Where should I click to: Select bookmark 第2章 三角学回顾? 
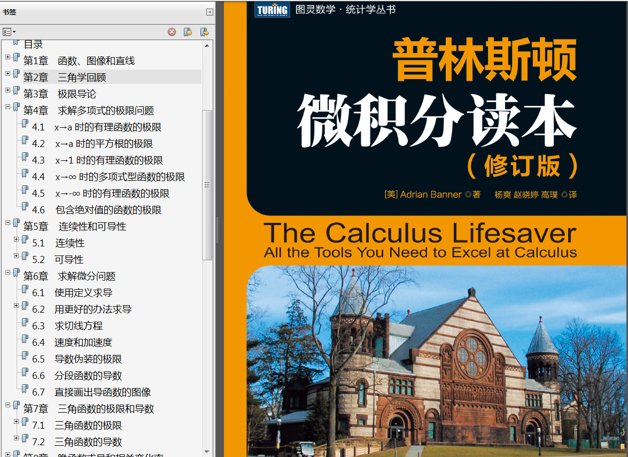(x=65, y=78)
